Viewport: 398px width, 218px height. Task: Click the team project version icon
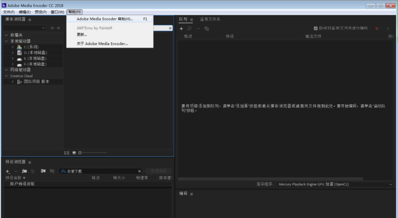pos(20,82)
